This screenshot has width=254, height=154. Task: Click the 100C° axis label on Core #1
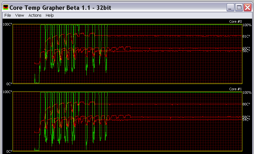(x=7, y=92)
